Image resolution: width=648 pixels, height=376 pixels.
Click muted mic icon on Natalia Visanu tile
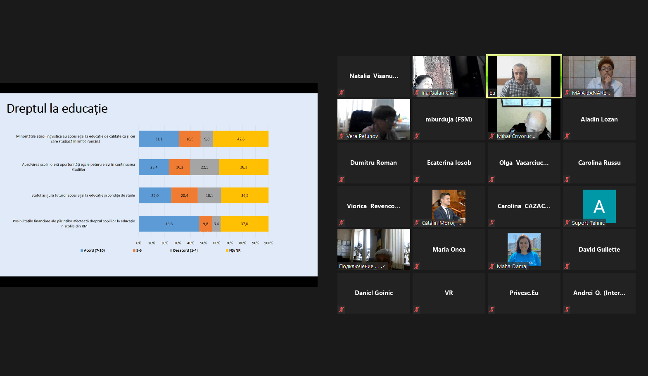pos(342,93)
